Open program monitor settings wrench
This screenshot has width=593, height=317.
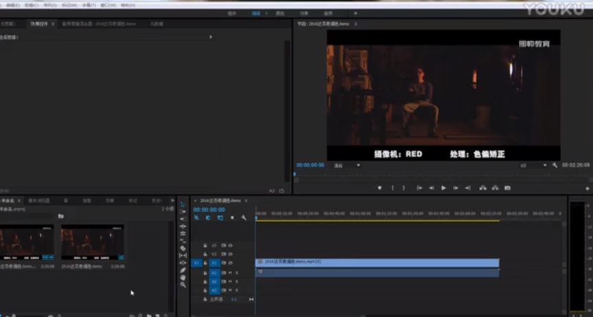tap(555, 165)
